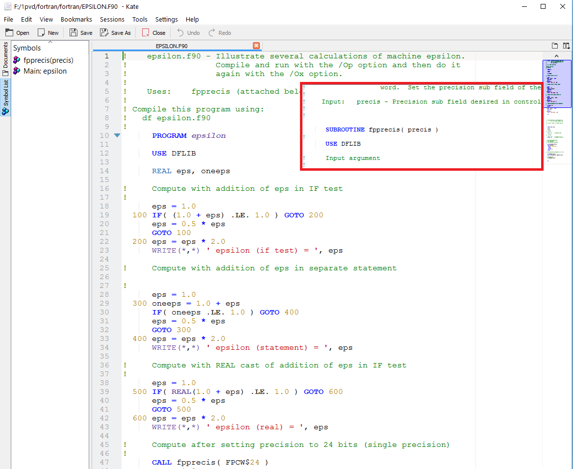Collapse the code fold at PROGRAM epsilon

(x=116, y=135)
